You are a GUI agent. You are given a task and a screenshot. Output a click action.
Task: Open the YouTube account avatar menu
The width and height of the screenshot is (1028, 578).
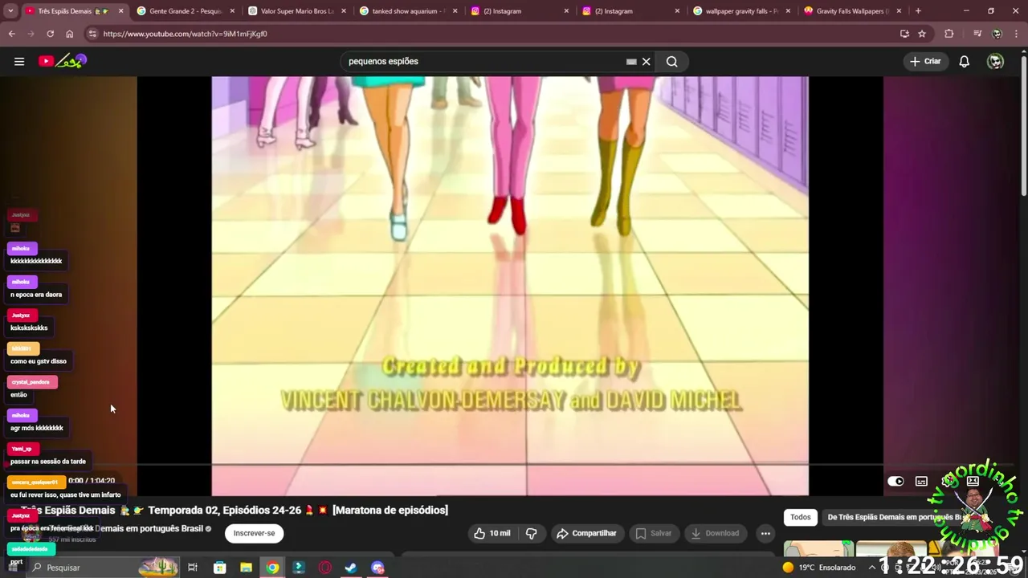[x=995, y=61]
